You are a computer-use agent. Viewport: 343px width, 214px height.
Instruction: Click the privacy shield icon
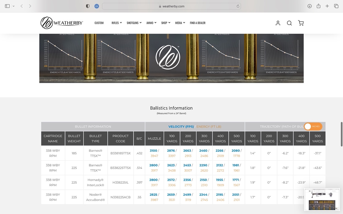point(88,6)
